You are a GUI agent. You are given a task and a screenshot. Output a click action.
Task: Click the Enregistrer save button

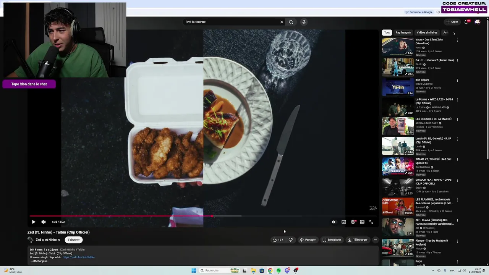pos(332,240)
